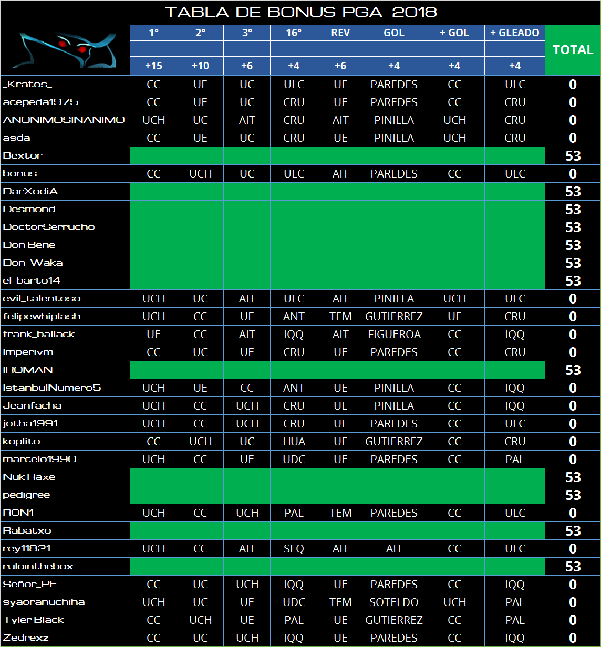Select the DarXodiA player name
This screenshot has width=601, height=647.
pyautogui.click(x=30, y=191)
